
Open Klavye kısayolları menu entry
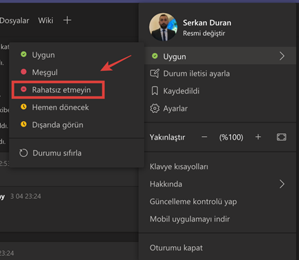[x=179, y=166]
